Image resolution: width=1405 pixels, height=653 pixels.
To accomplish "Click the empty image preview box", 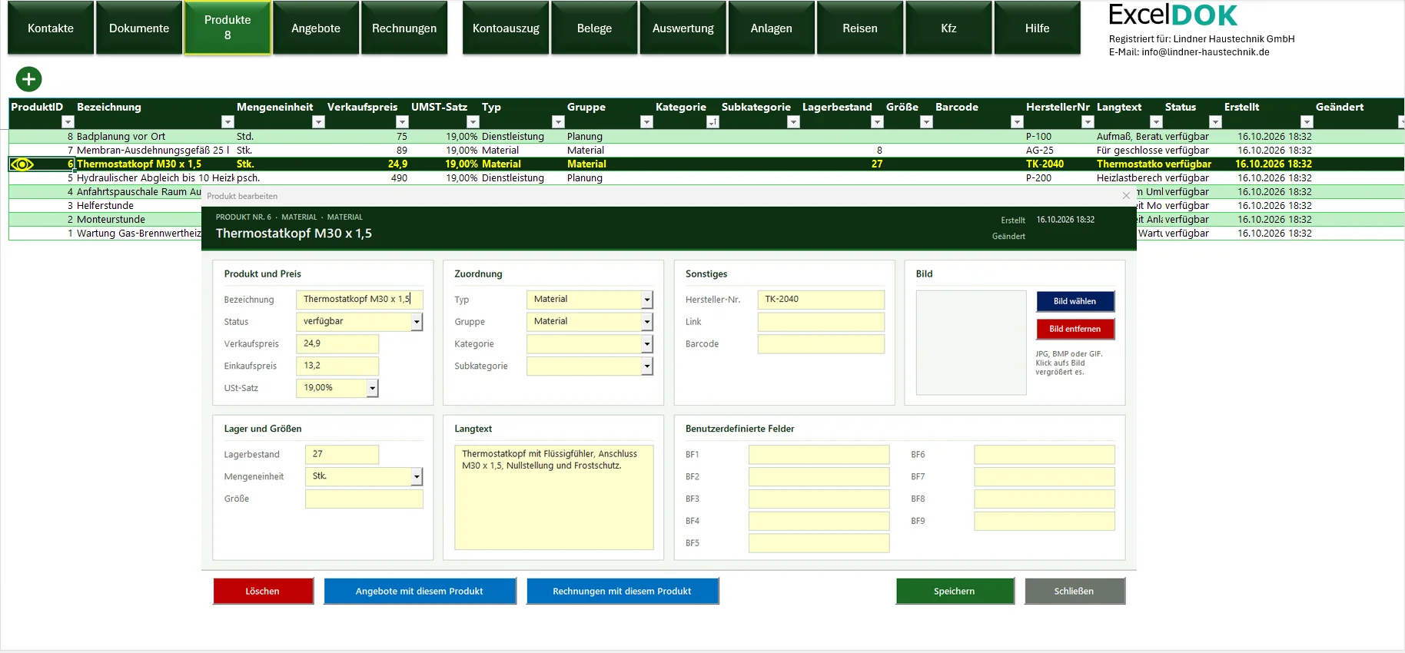I will pos(972,343).
